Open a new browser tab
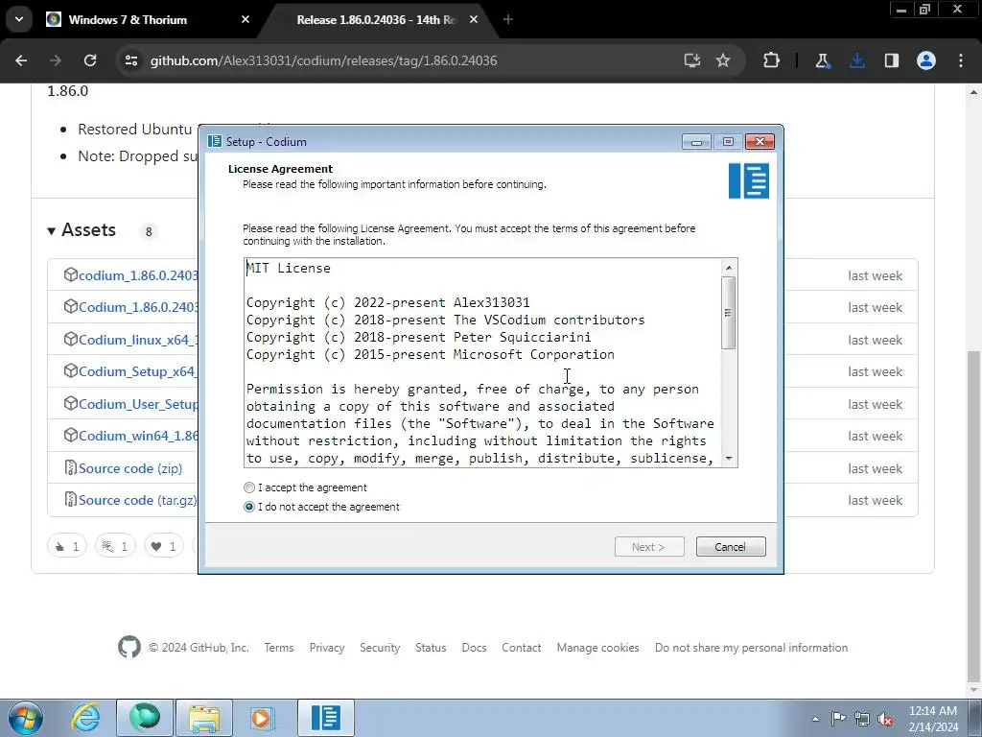 pos(508,19)
